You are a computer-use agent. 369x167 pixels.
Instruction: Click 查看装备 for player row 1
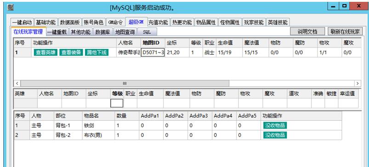pos(71,53)
